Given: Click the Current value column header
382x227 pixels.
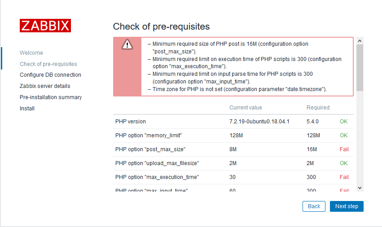Looking at the screenshot, I should pos(246,108).
